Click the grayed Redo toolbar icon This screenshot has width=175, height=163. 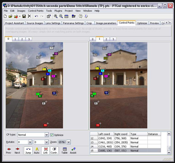coord(42,16)
